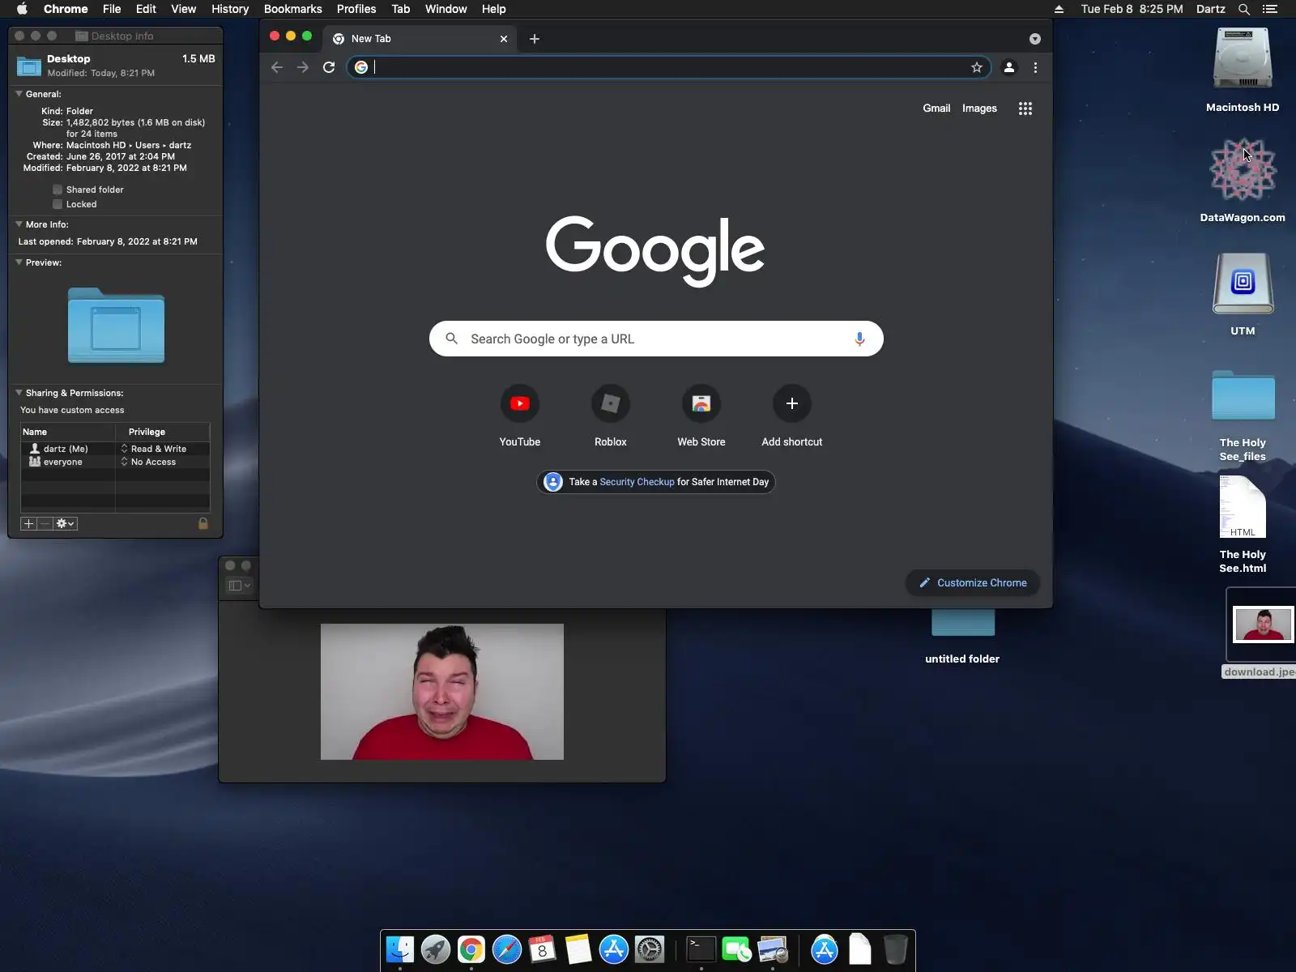Image resolution: width=1296 pixels, height=972 pixels.
Task: Bookmark this tab with the star icon
Action: click(977, 67)
